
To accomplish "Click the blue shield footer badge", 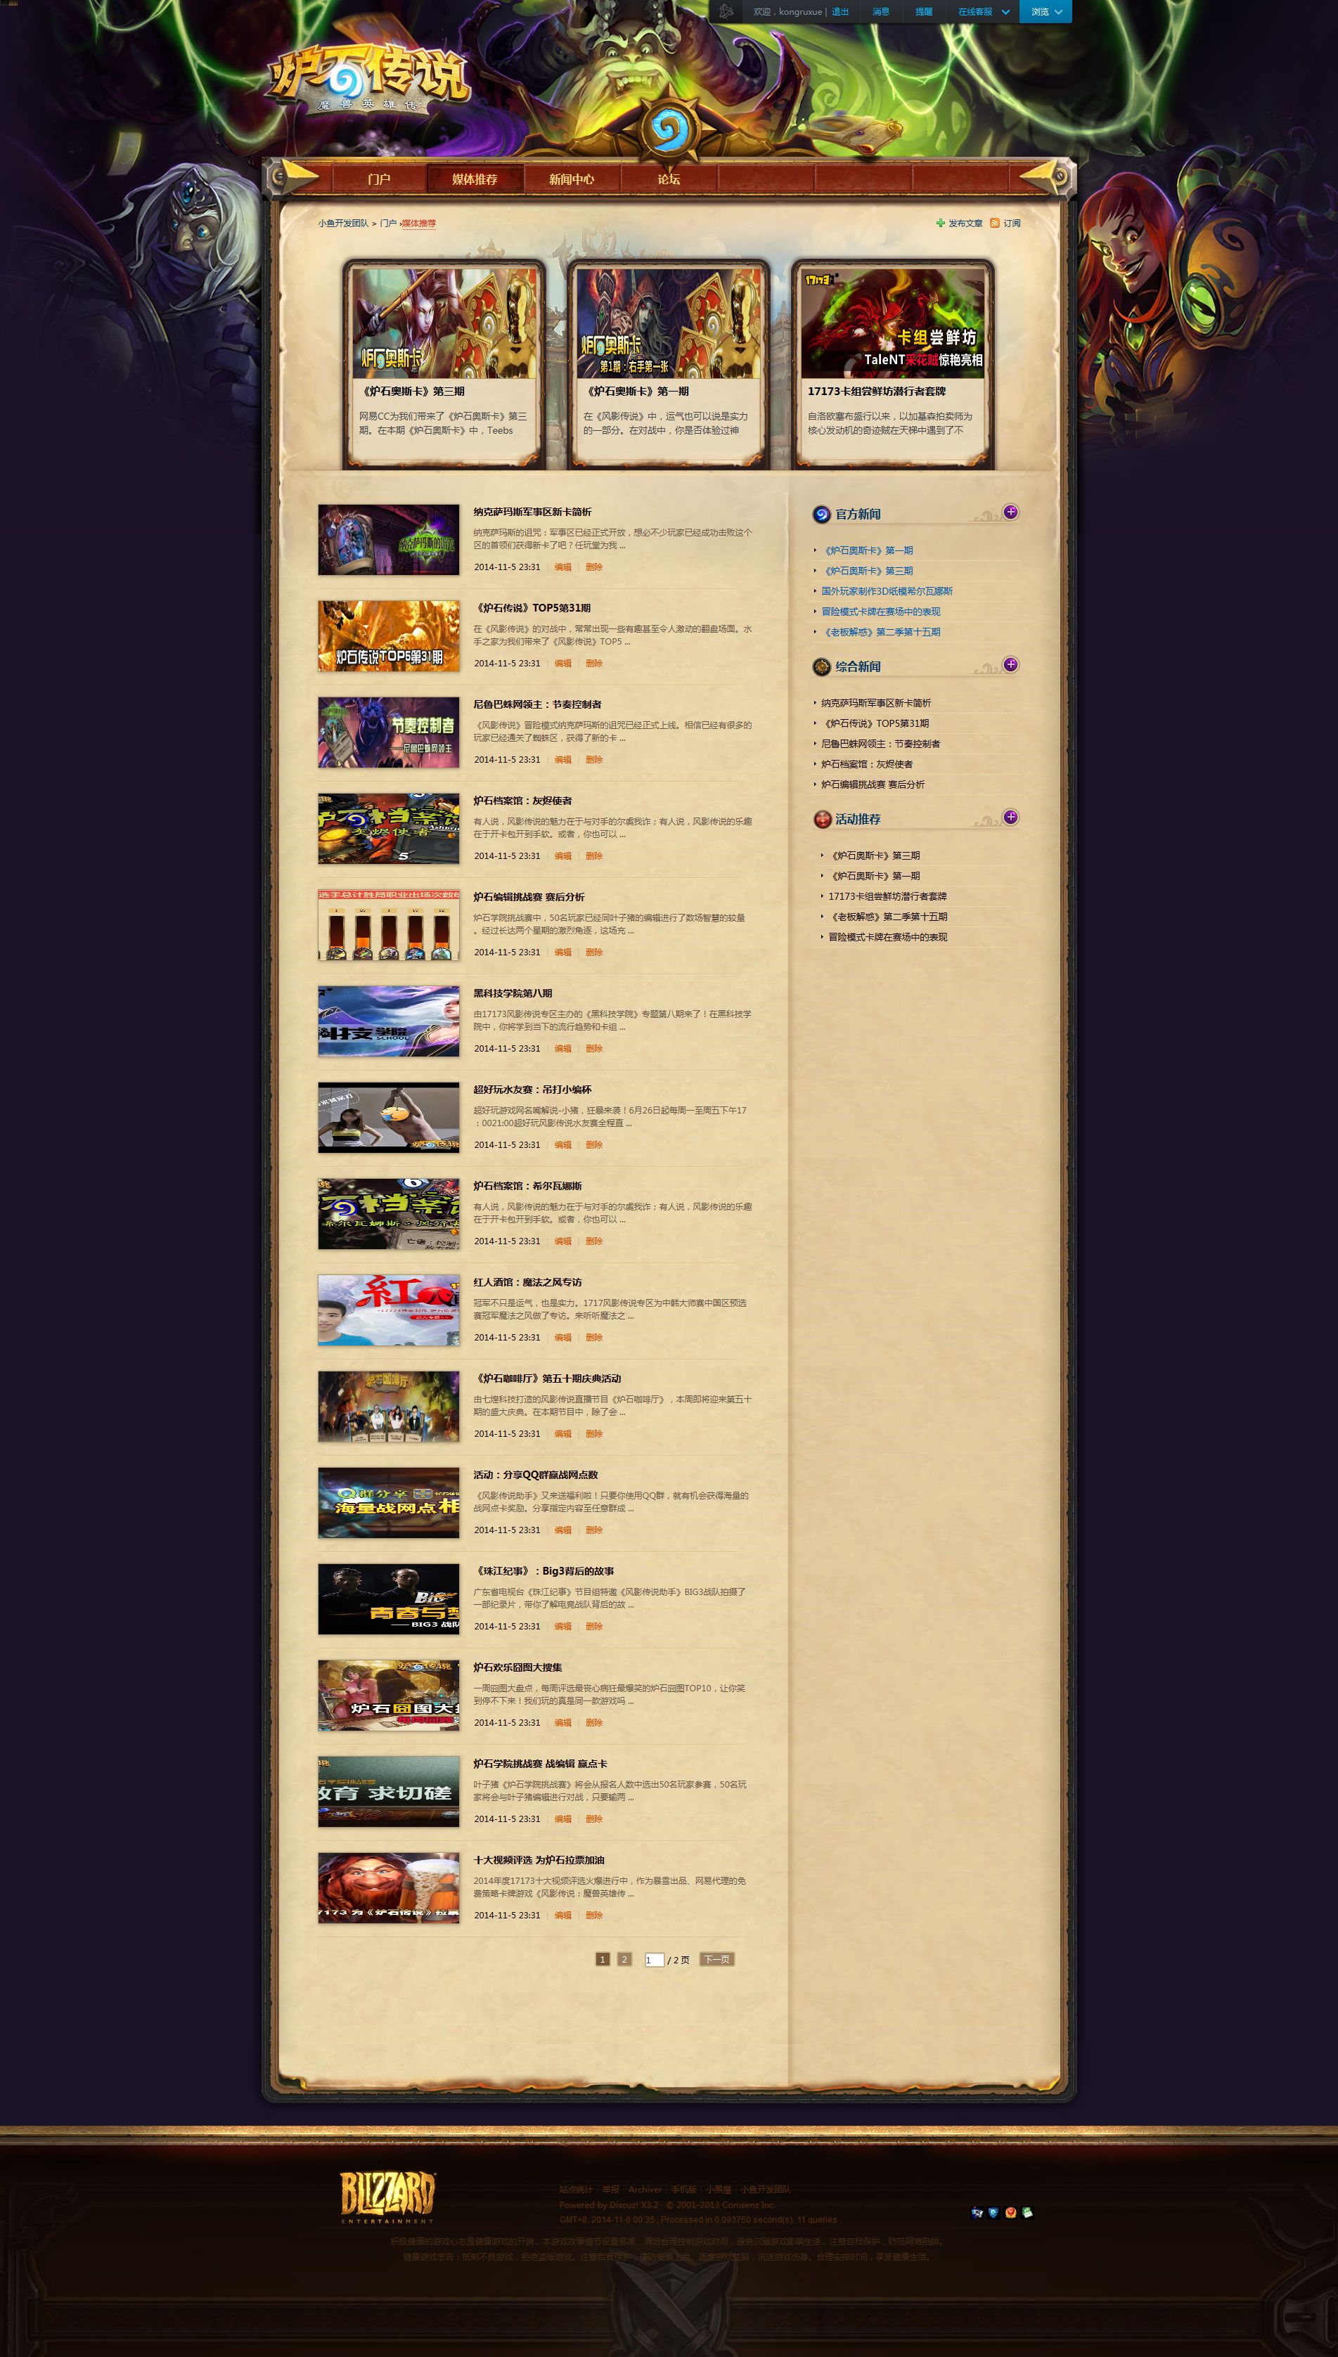I will [x=993, y=2213].
